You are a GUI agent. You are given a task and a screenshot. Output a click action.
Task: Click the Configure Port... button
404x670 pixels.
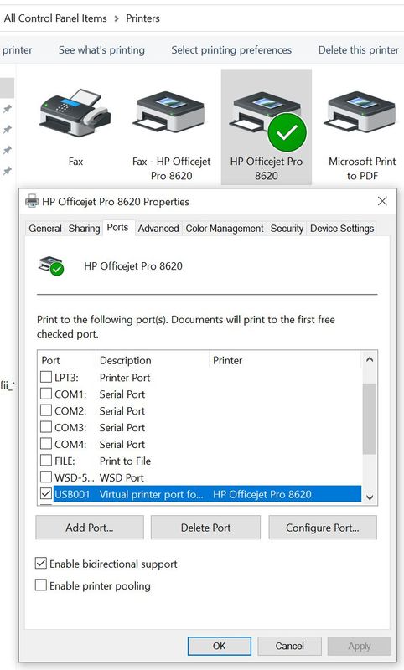click(x=323, y=528)
